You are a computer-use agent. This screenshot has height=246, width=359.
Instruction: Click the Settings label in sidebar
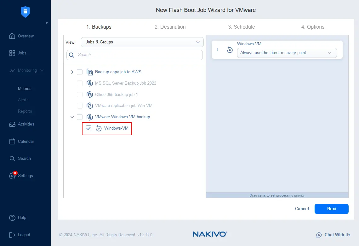click(x=26, y=176)
